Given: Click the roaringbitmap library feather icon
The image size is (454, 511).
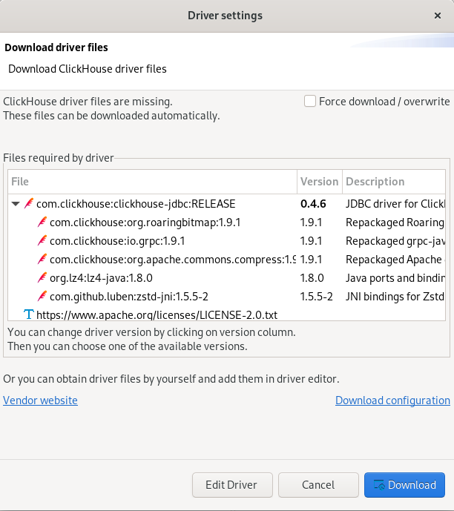Looking at the screenshot, I should pyautogui.click(x=42, y=222).
